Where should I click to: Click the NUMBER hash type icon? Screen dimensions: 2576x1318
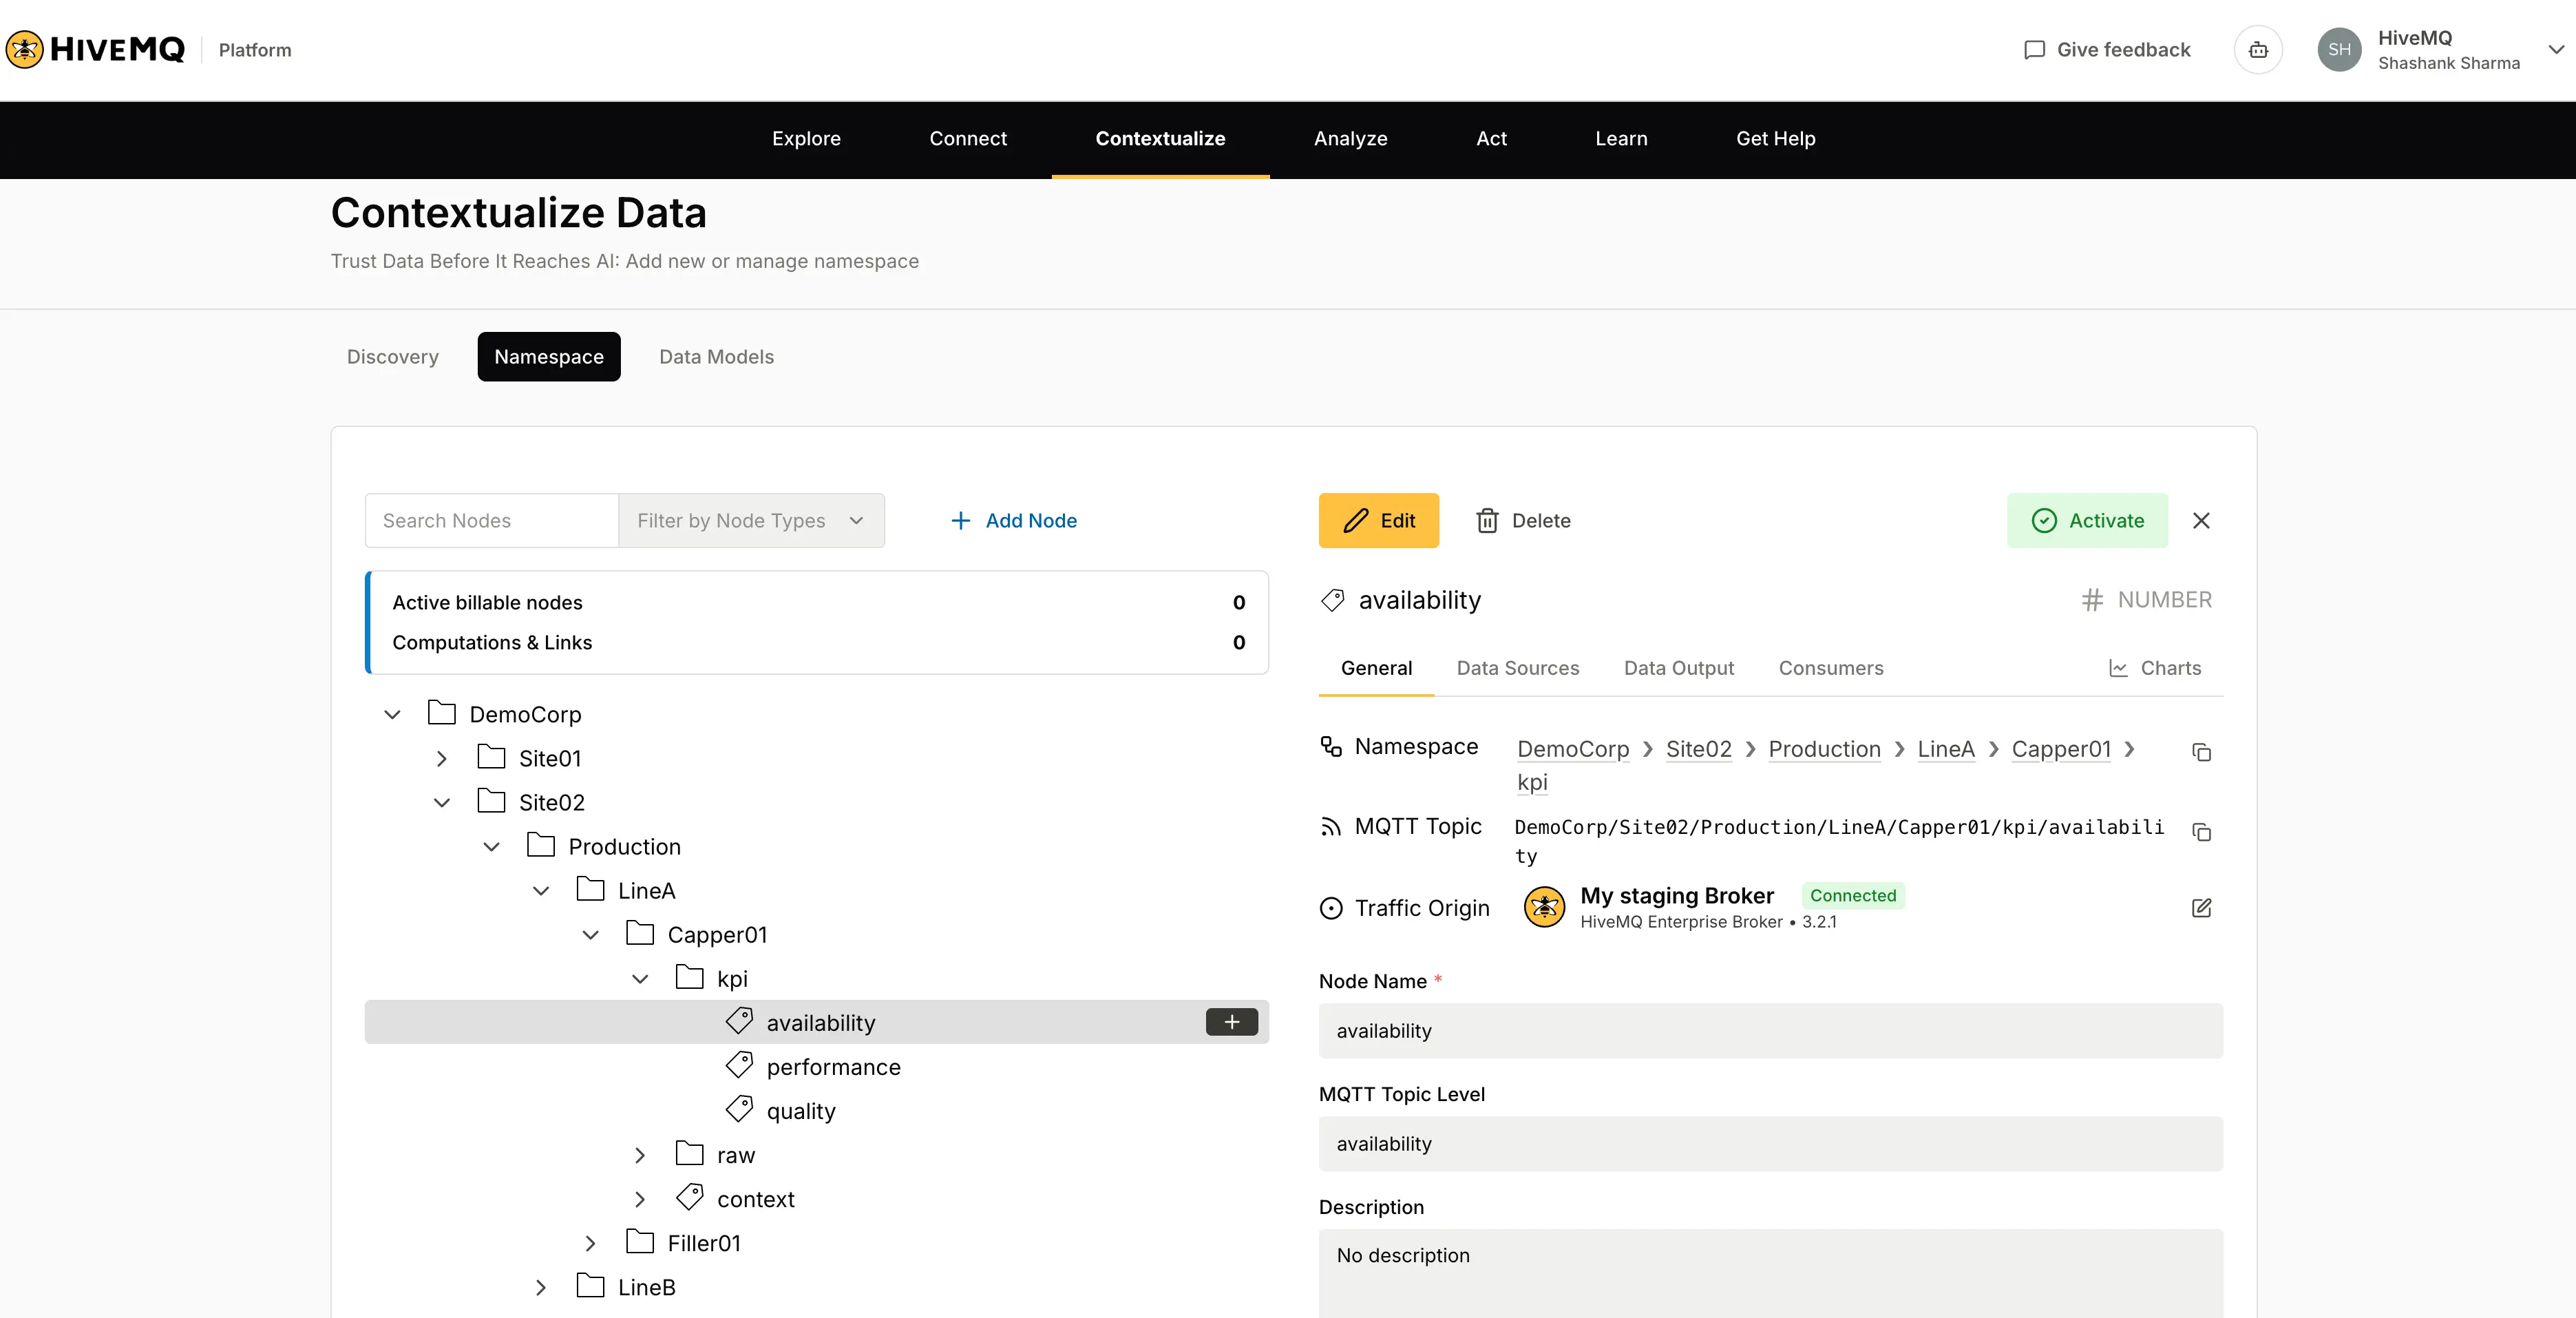pos(2092,600)
